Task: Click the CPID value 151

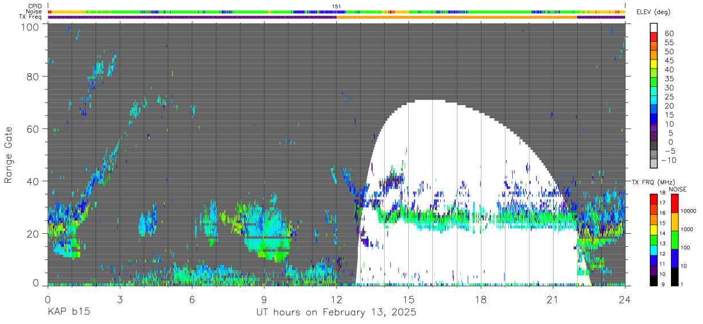Action: pyautogui.click(x=337, y=6)
